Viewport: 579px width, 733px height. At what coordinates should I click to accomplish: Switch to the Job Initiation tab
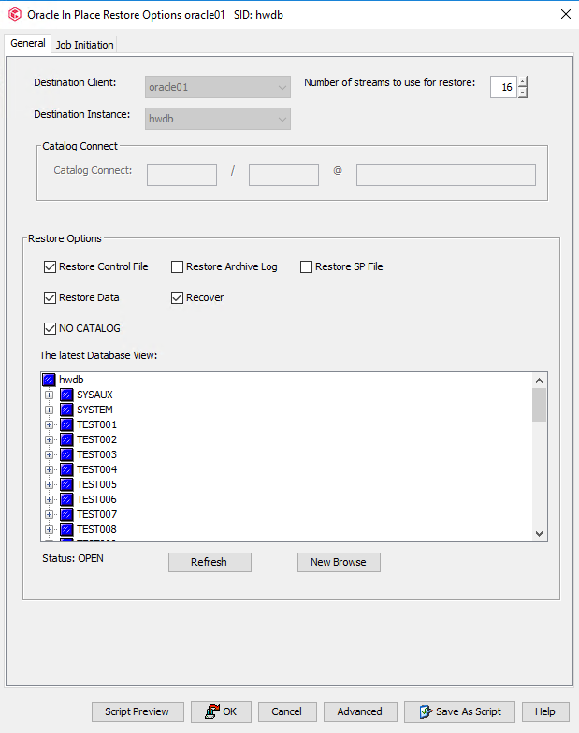(84, 45)
